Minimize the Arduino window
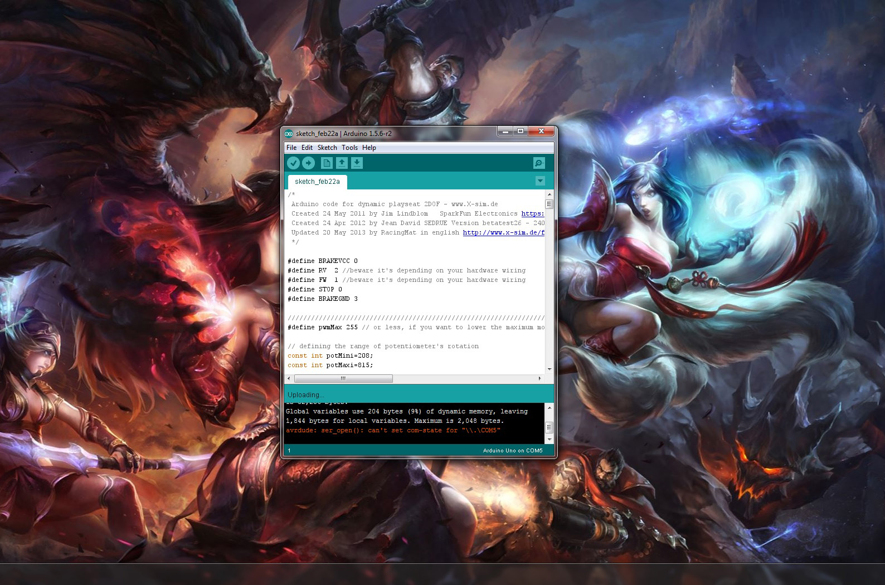 pos(505,131)
